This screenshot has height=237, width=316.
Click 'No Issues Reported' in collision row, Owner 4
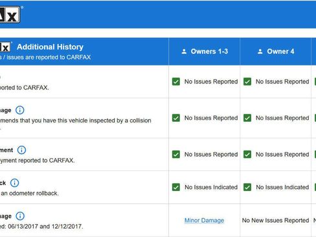(x=282, y=118)
